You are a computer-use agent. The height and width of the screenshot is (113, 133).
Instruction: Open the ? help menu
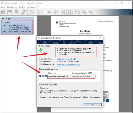38,7
